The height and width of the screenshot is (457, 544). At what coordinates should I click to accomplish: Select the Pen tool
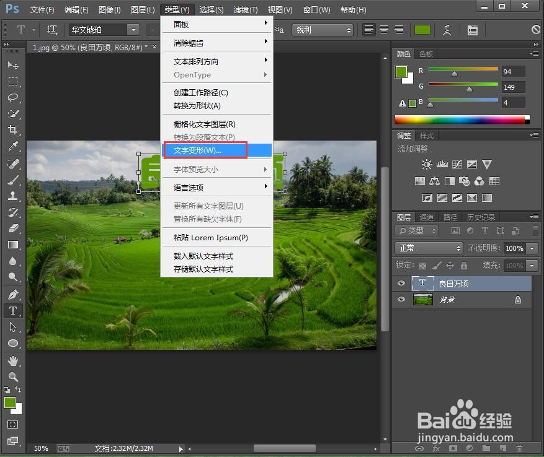[13, 295]
